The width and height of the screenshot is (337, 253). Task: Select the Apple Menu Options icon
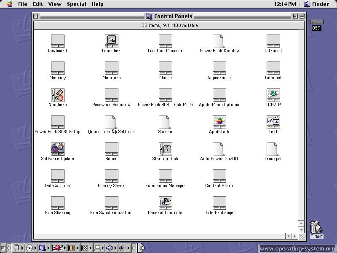219,95
